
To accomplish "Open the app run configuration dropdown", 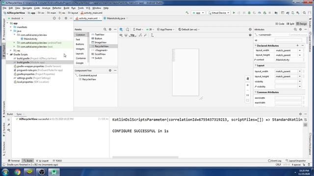I will 198,13.
